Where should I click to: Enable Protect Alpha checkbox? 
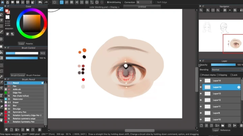[201, 75]
